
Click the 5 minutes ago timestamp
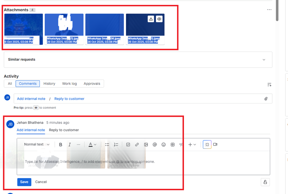(x=58, y=123)
